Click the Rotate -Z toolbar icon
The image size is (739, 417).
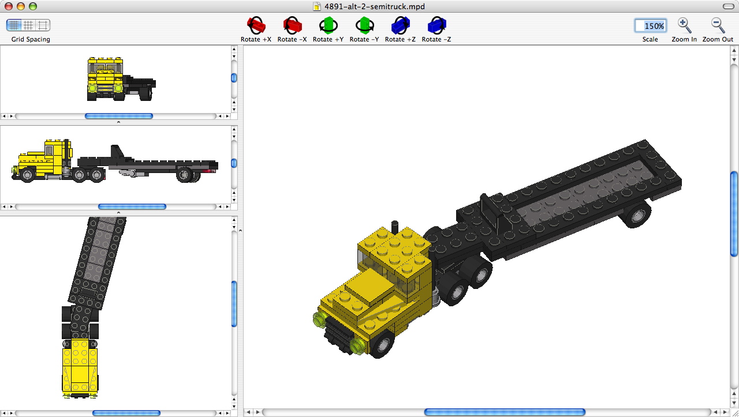click(436, 24)
